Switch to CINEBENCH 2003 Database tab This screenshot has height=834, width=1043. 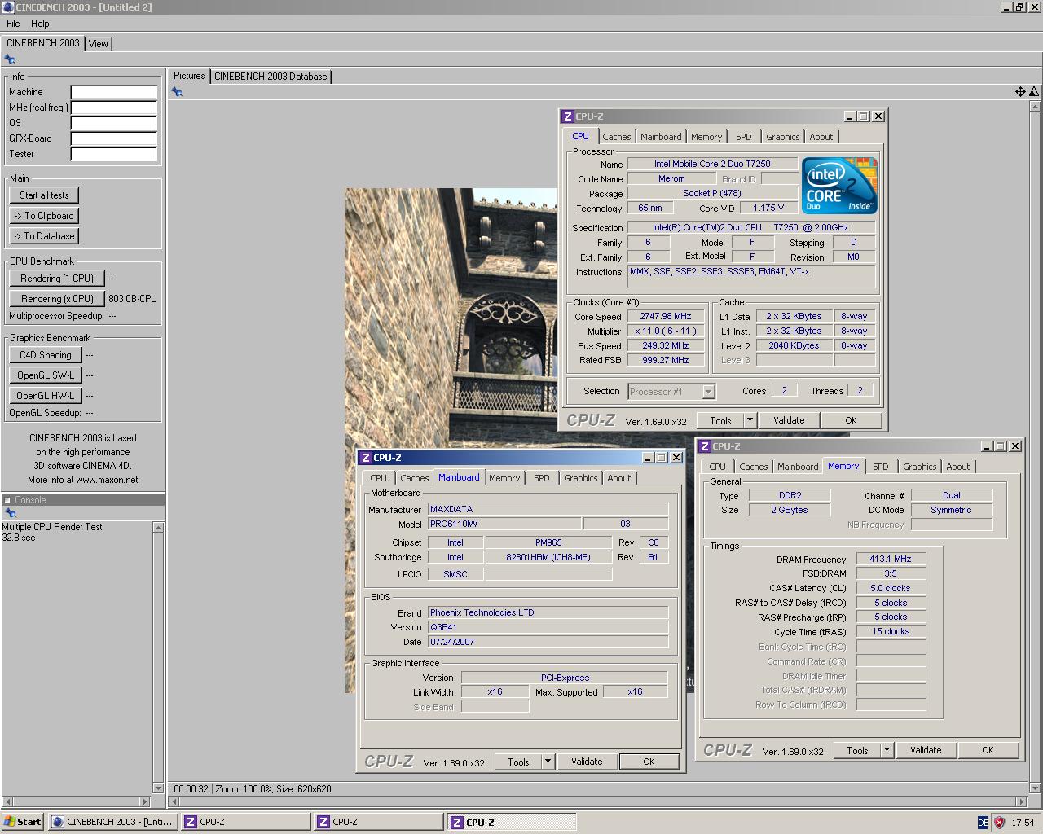(271, 77)
